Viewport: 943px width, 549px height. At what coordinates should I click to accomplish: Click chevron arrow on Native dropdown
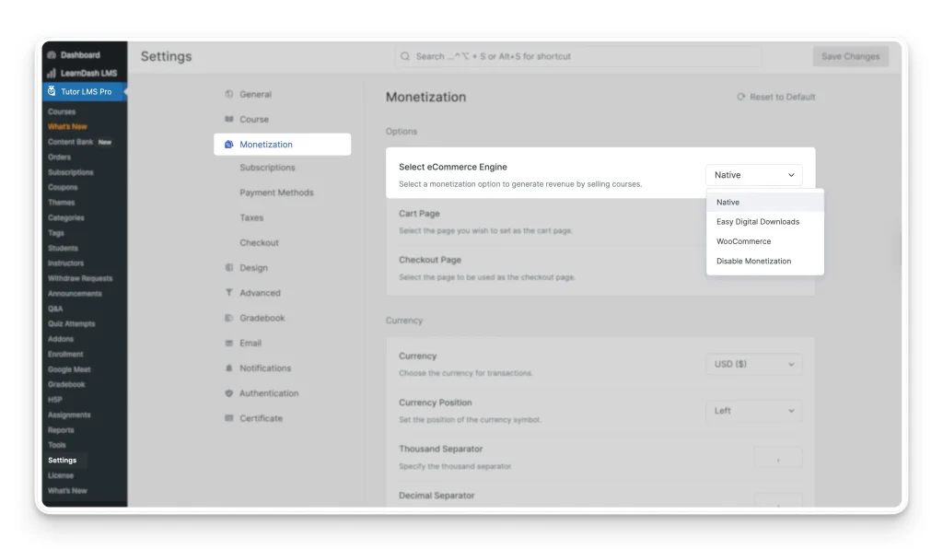pyautogui.click(x=791, y=175)
